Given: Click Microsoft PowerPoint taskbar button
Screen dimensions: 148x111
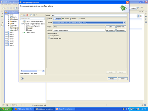Looking at the screenshot, I should [65, 109].
